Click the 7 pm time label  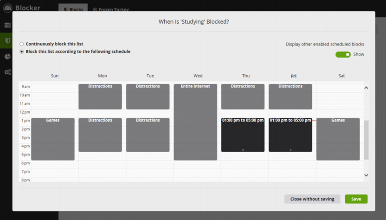point(26,172)
